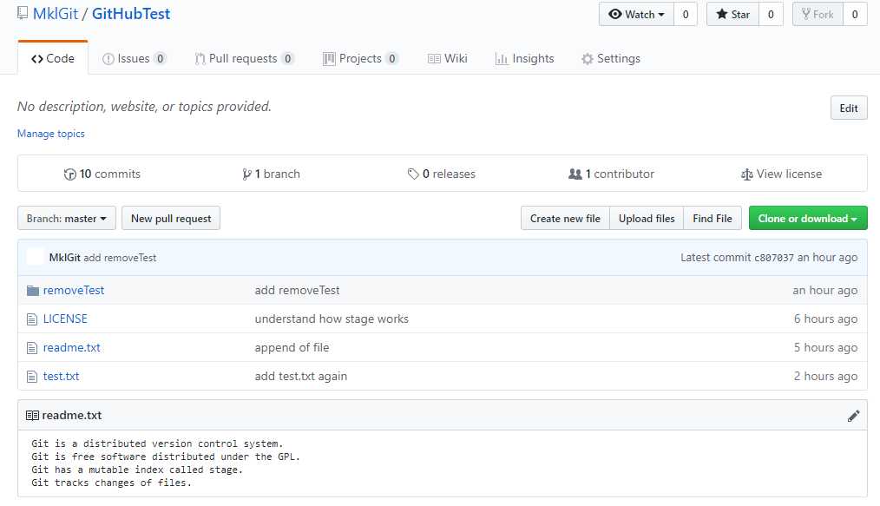View the 1 branch link

pyautogui.click(x=271, y=174)
